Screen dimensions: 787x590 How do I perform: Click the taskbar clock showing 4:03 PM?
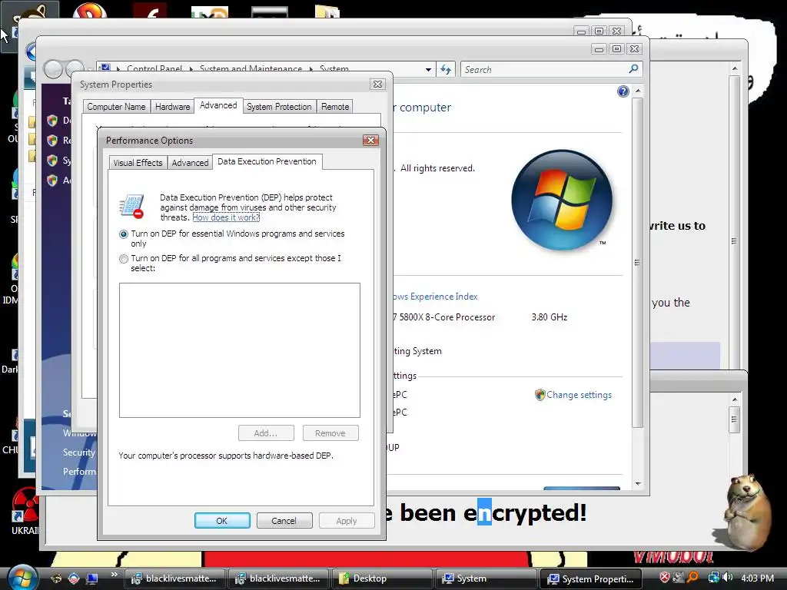tap(757, 578)
